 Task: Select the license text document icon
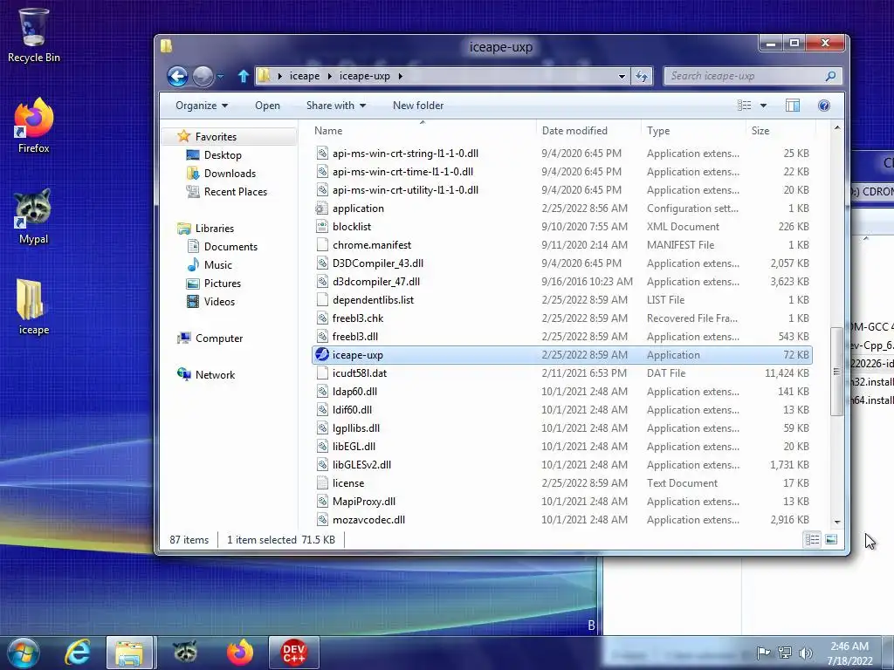pos(322,483)
